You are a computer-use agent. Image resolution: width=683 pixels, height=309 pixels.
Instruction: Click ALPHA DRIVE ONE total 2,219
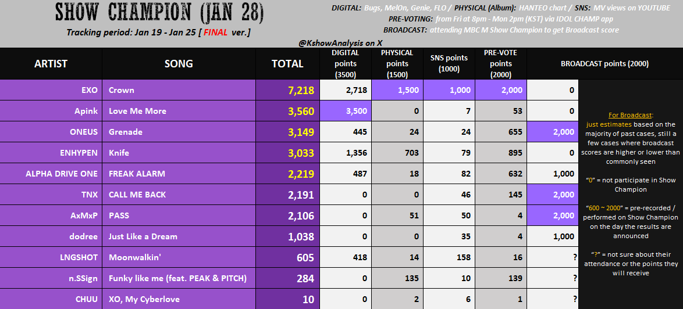click(287, 174)
